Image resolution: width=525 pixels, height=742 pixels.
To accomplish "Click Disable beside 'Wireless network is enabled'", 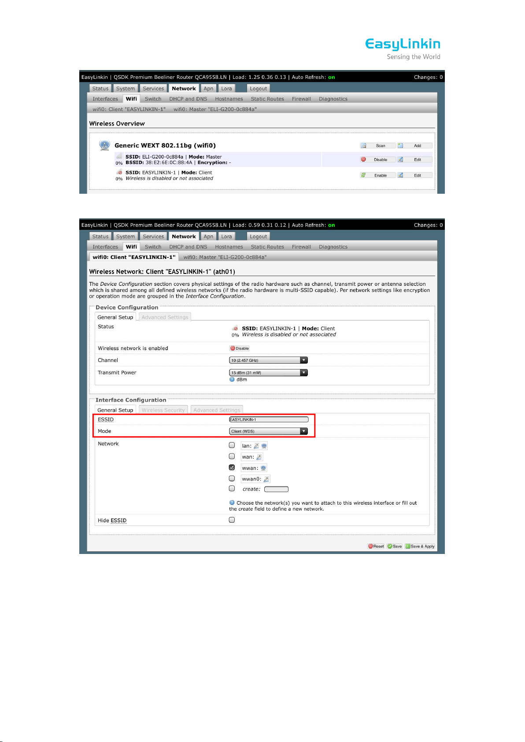I will point(240,348).
